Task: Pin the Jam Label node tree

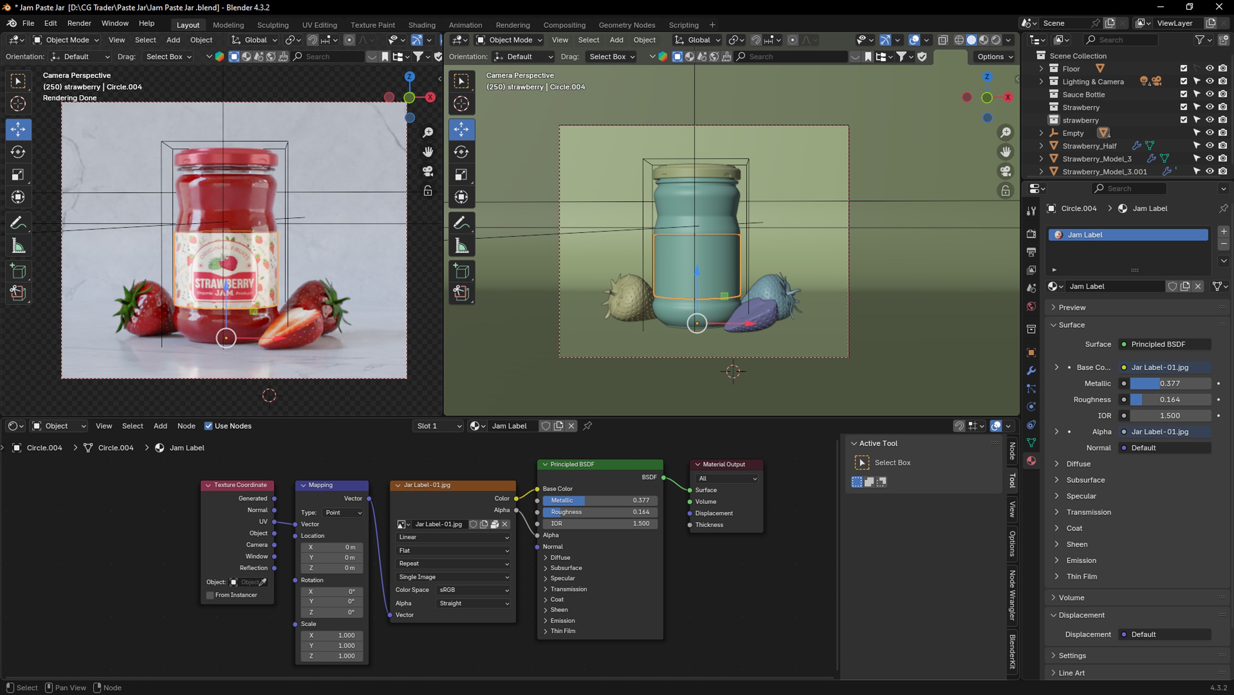Action: pos(587,426)
